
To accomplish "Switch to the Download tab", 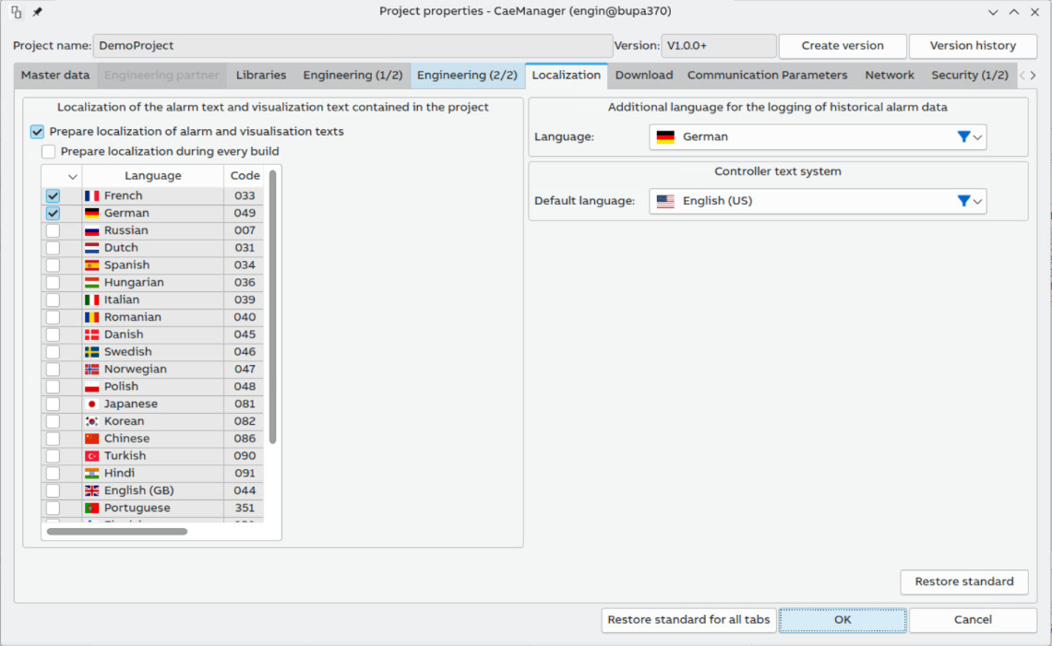I will click(x=643, y=76).
